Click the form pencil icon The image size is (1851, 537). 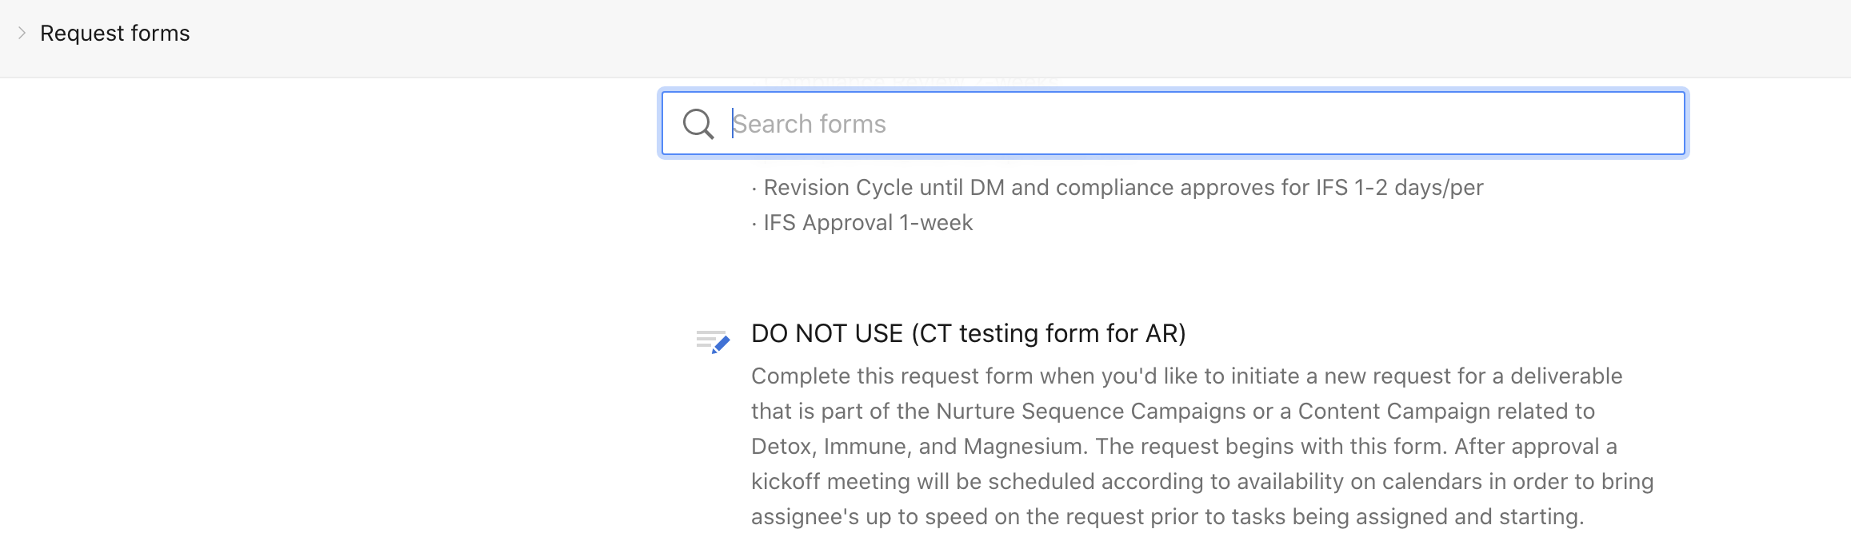pos(713,341)
